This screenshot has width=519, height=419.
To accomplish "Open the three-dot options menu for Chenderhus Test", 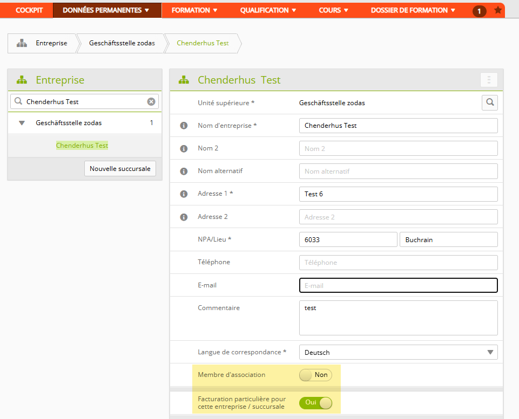I will (489, 80).
